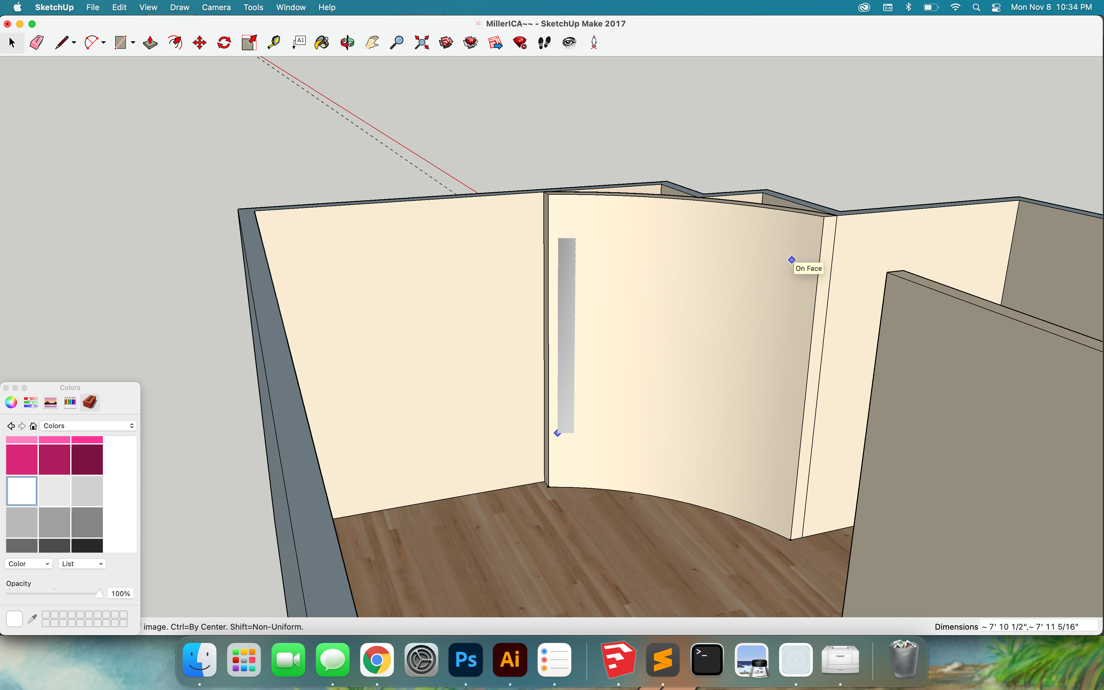Pick the darkest magenta color swatch
The image size is (1104, 690).
click(87, 460)
